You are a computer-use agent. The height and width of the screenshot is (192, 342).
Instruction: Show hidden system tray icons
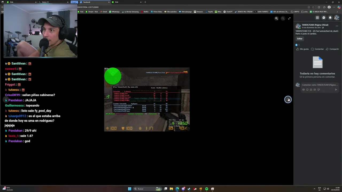point(314,189)
